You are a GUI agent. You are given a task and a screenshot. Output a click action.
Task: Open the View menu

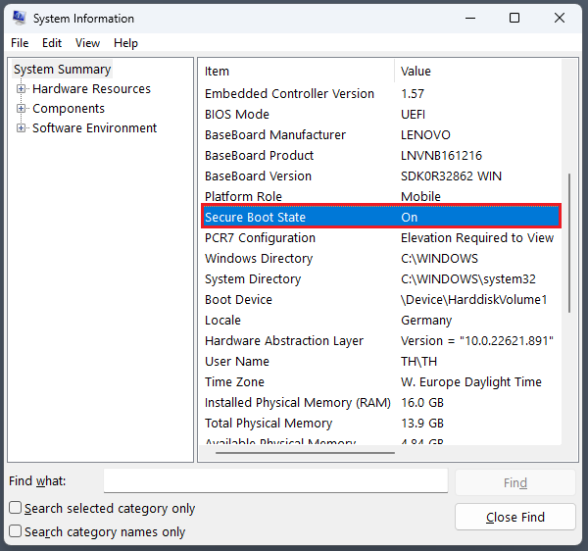pyautogui.click(x=88, y=43)
